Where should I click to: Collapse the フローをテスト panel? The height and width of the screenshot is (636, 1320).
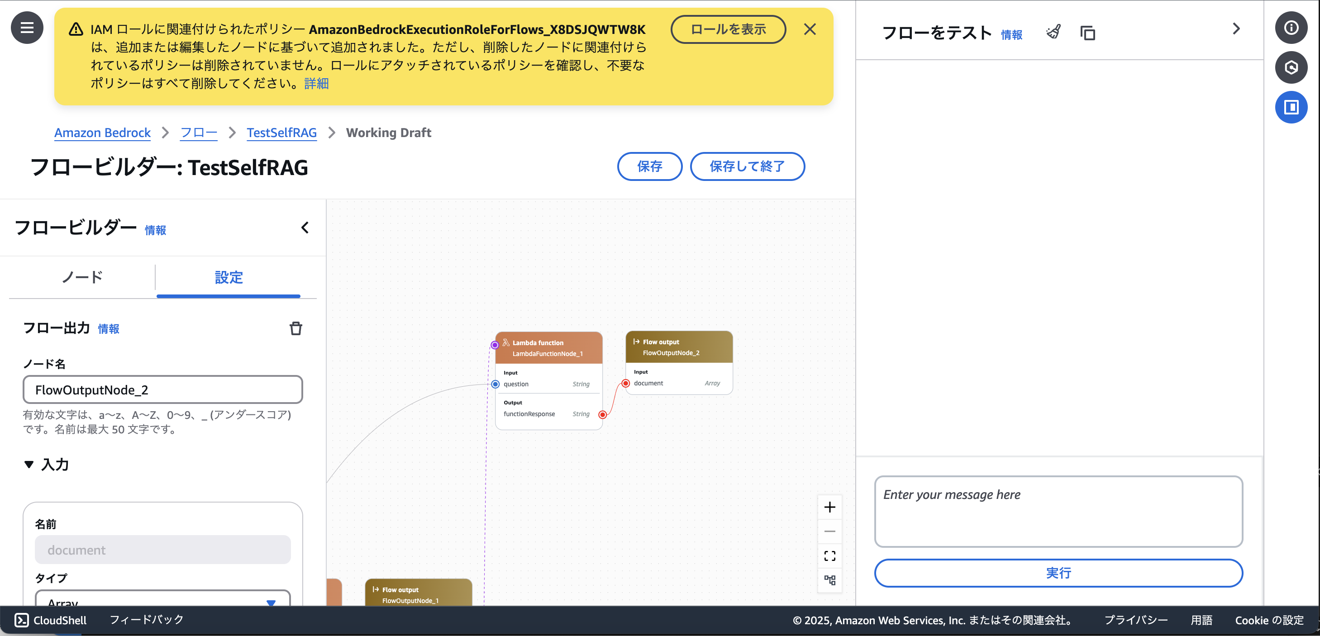pos(1236,28)
